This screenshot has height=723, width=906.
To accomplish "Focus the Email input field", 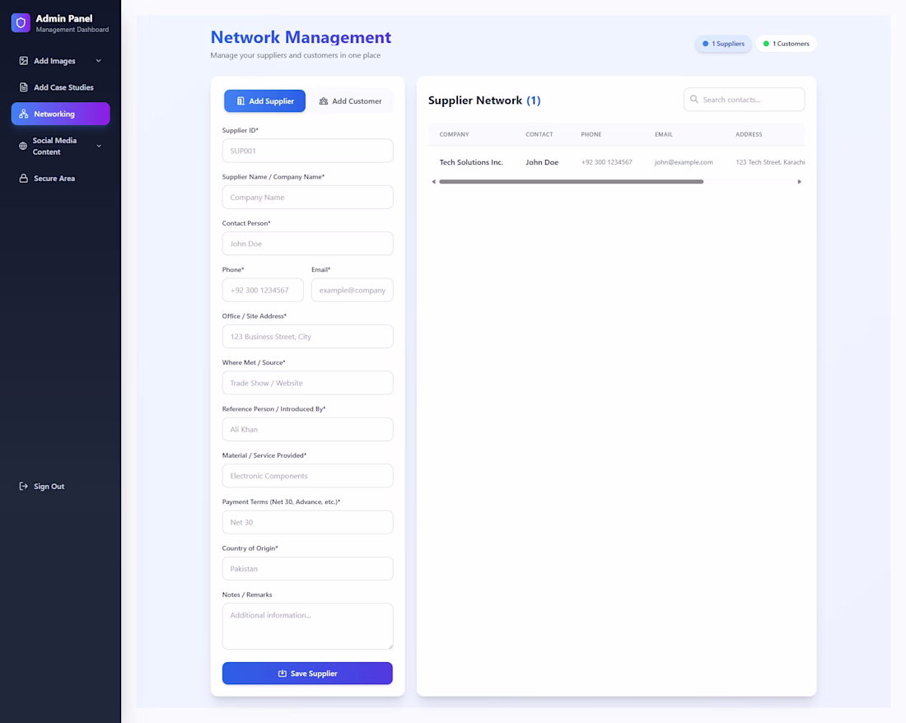I will coord(352,290).
